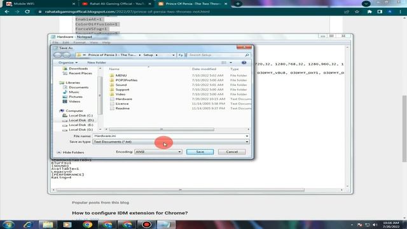Open Internet Explorer from the taskbar
The image size is (407, 229).
[28, 225]
